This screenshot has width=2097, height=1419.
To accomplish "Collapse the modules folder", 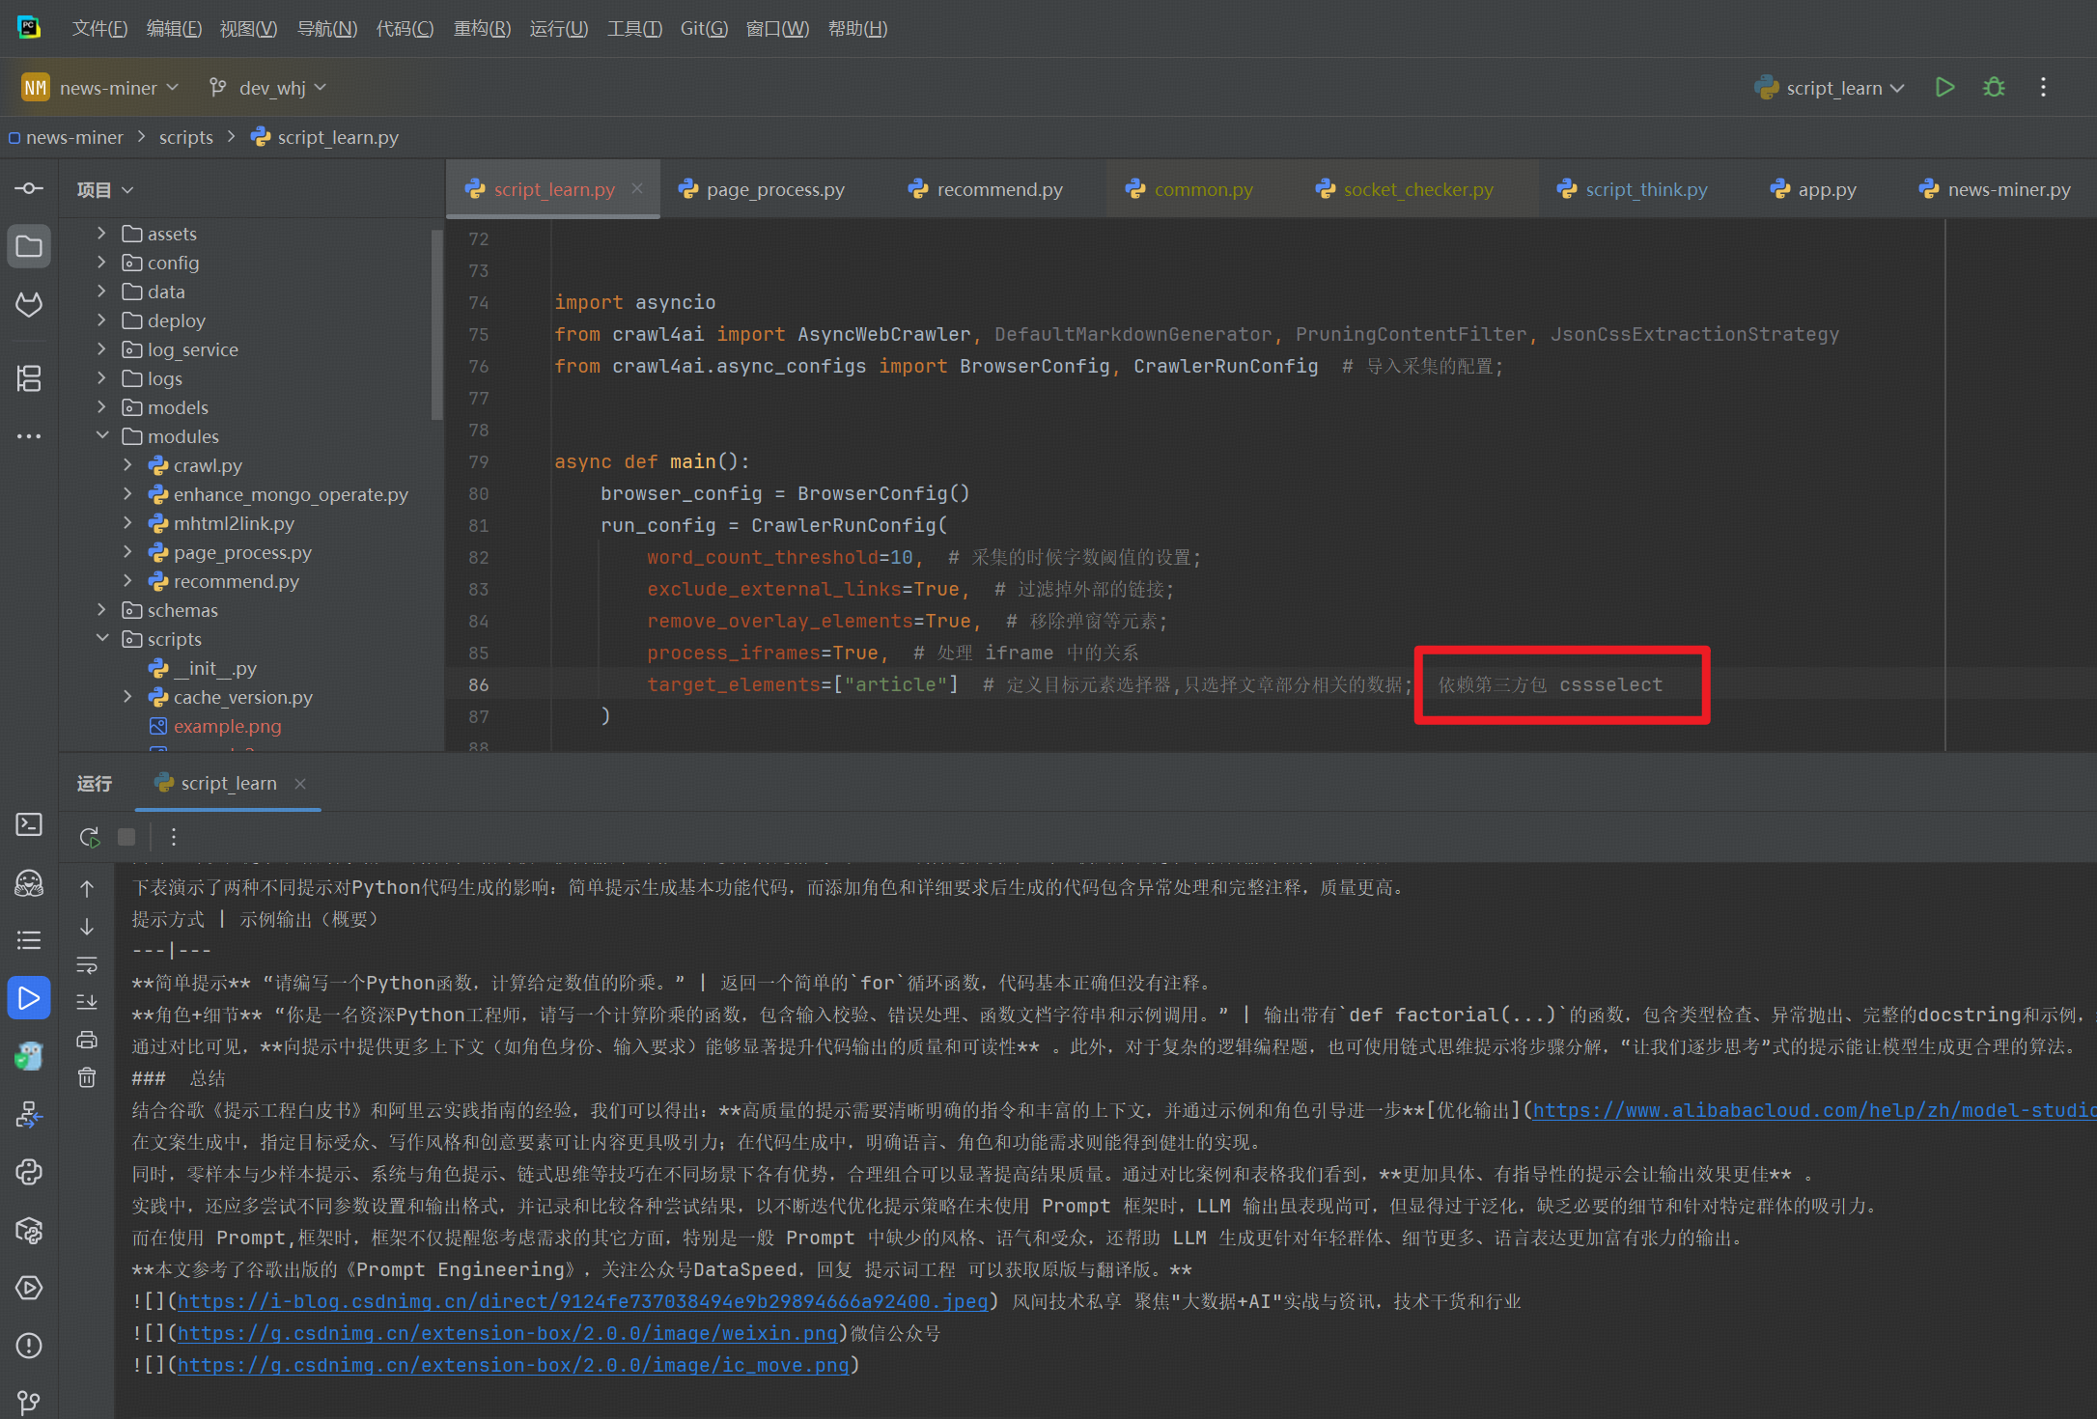I will 101,436.
